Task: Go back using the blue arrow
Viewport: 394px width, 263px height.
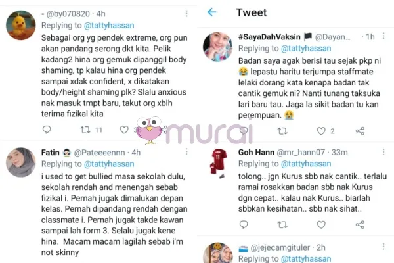Action: pyautogui.click(x=212, y=12)
